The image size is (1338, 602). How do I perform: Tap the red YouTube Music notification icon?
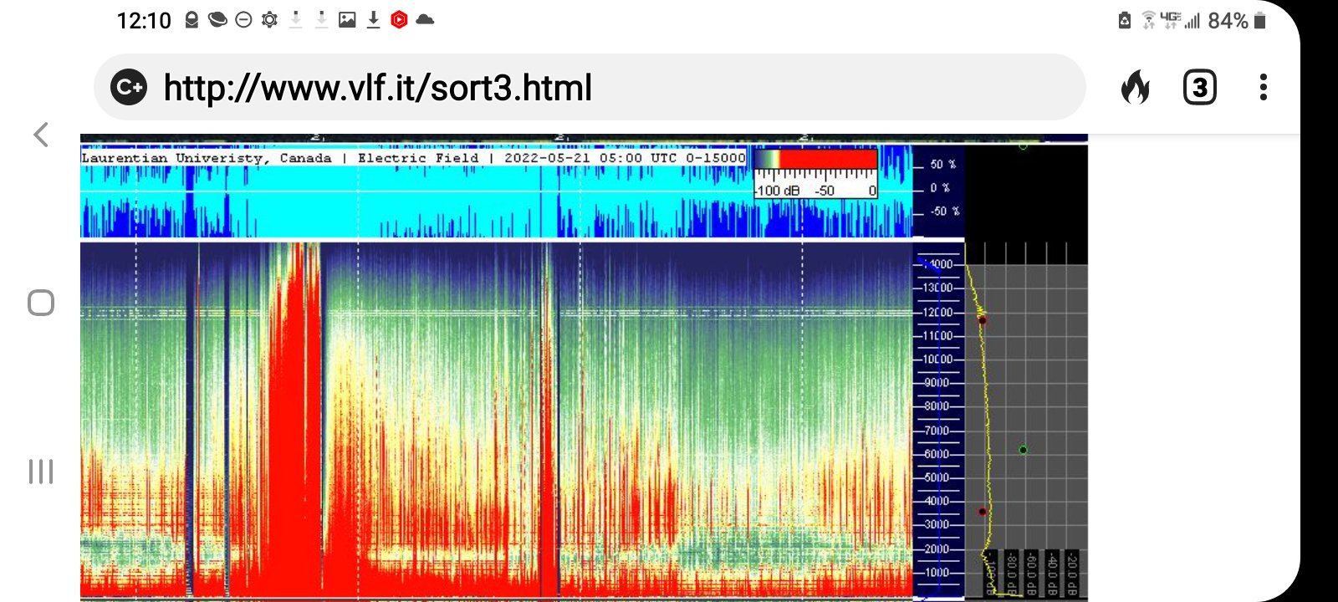(x=399, y=20)
